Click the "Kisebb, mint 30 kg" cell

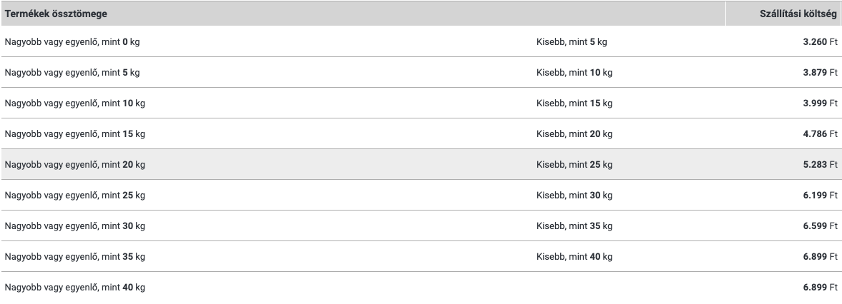(x=574, y=196)
